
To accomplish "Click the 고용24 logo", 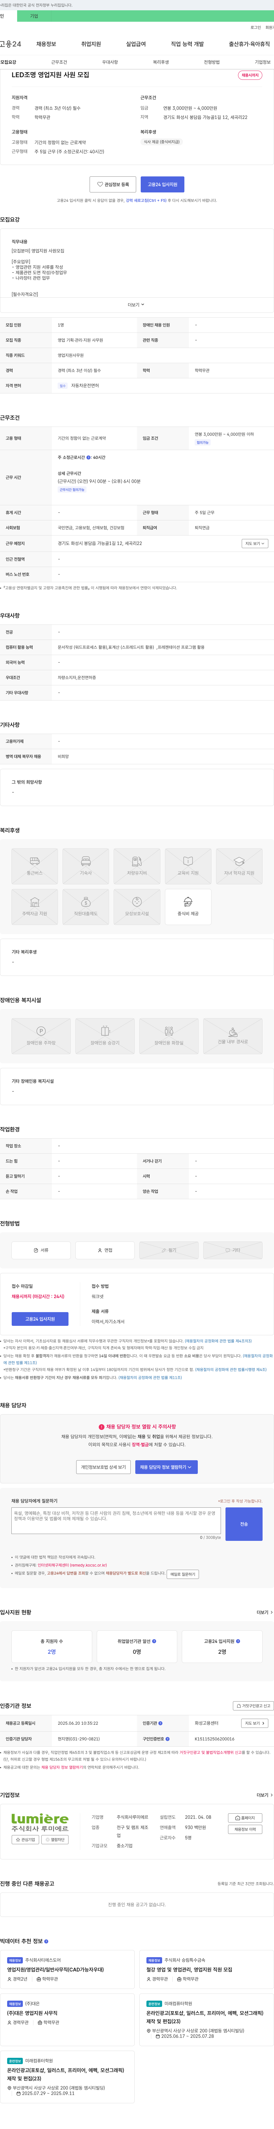I will pos(11,44).
